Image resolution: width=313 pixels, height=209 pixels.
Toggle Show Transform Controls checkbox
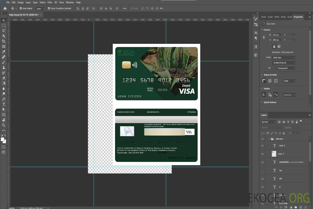(49, 8)
